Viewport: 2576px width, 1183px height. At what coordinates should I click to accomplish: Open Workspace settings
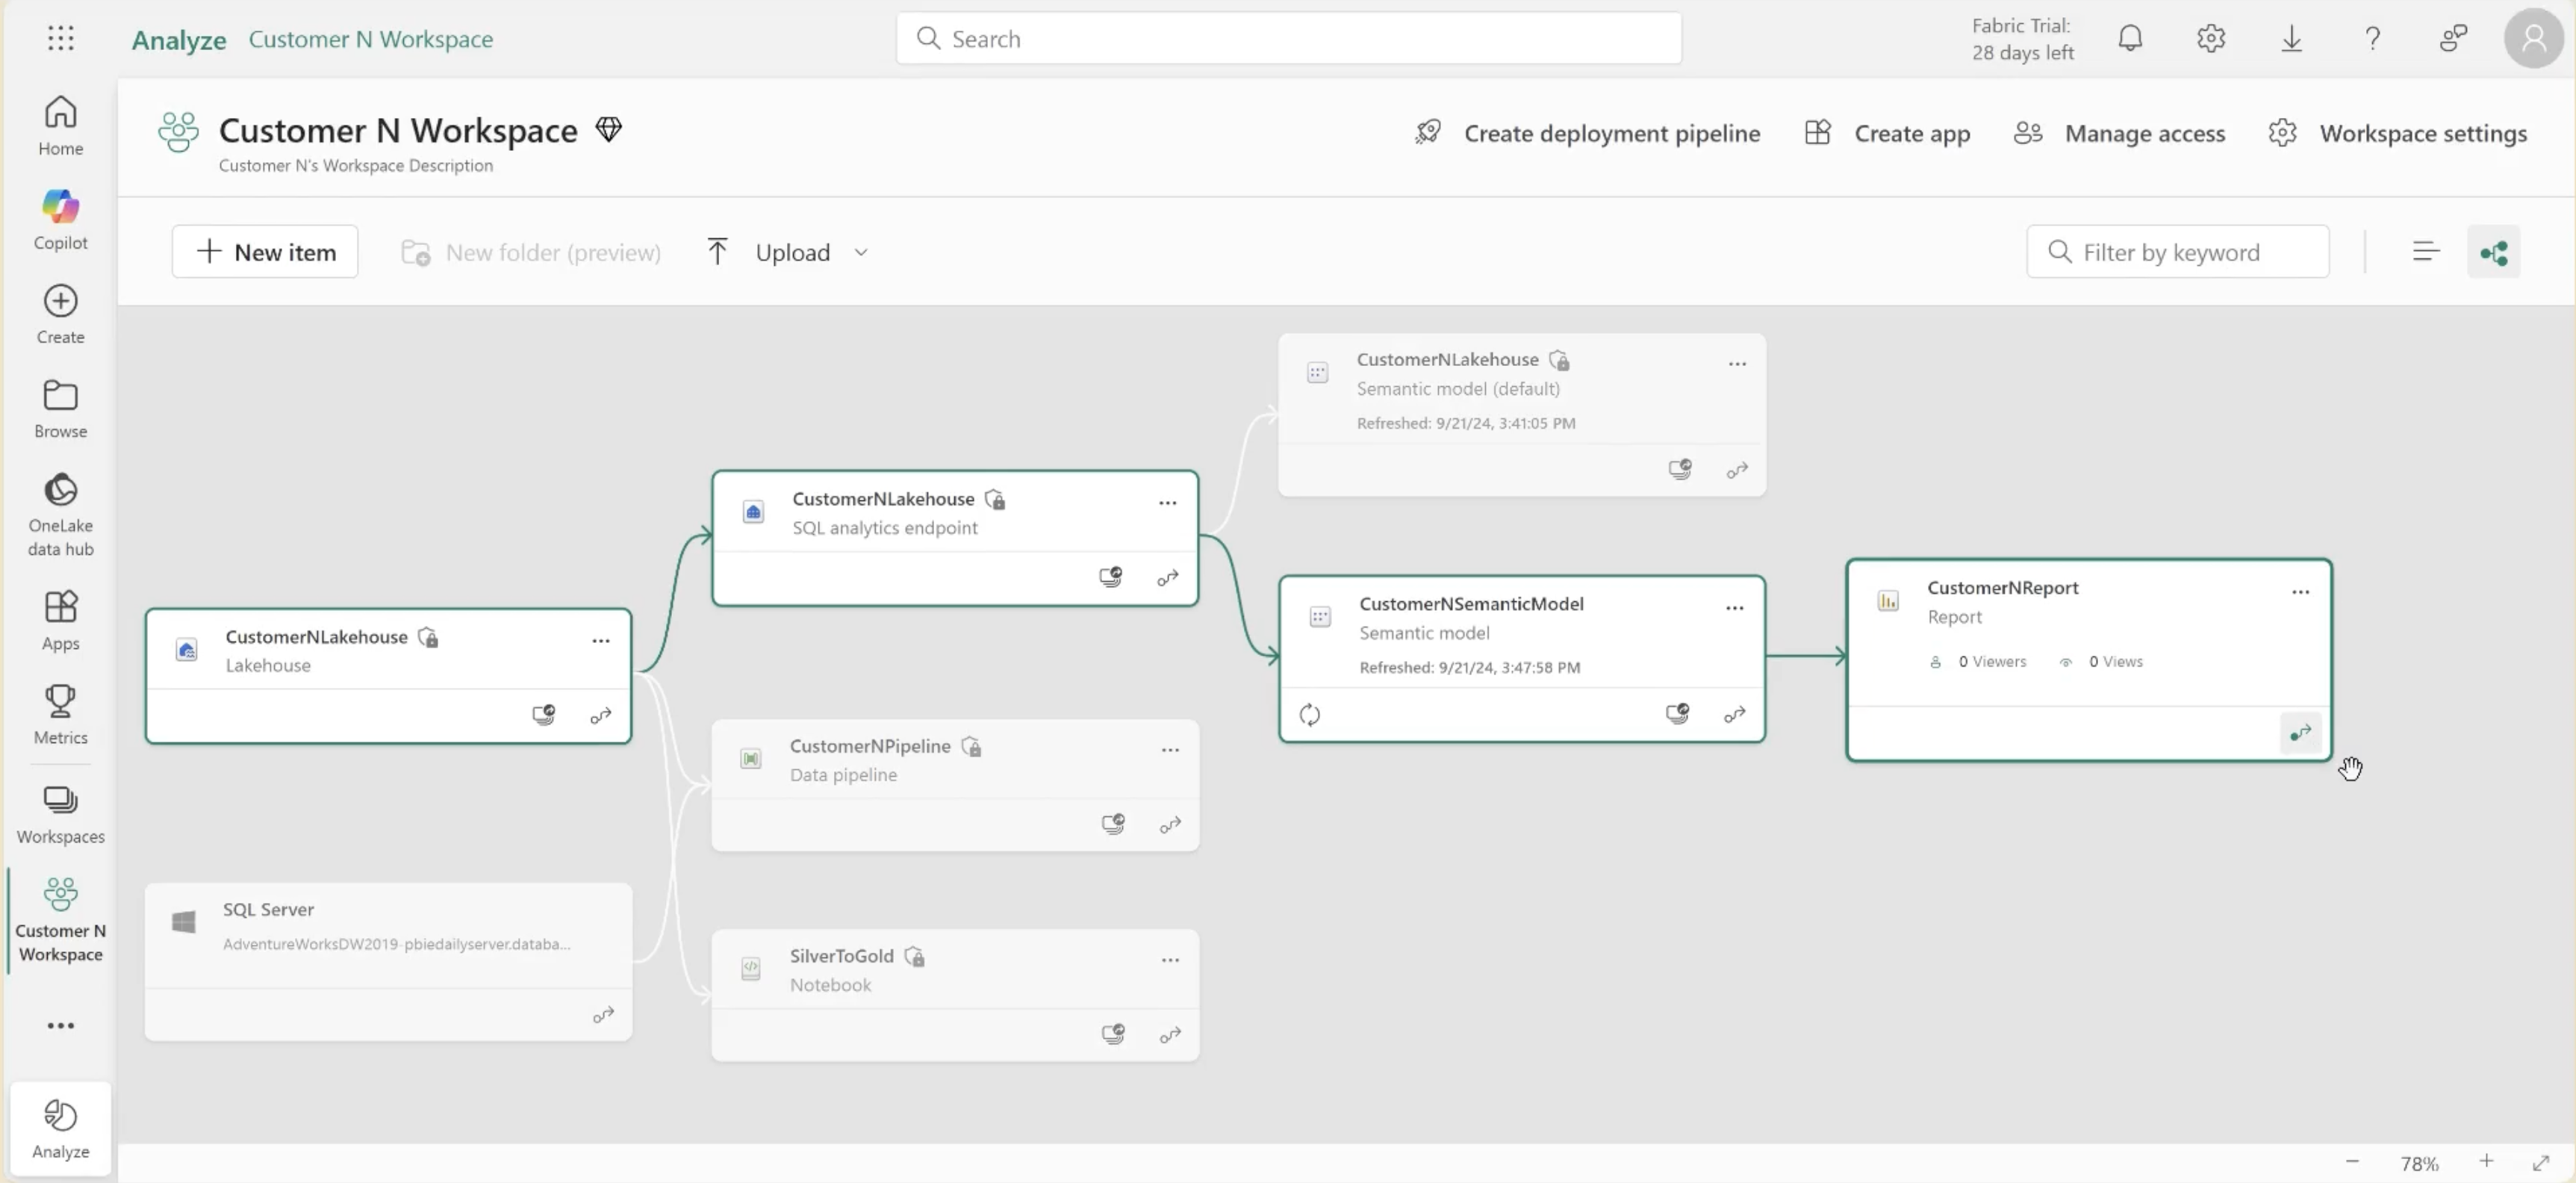point(2397,133)
